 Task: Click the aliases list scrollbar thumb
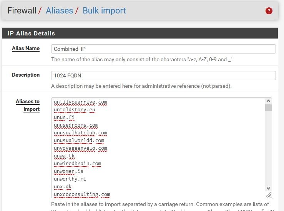tap(269, 107)
